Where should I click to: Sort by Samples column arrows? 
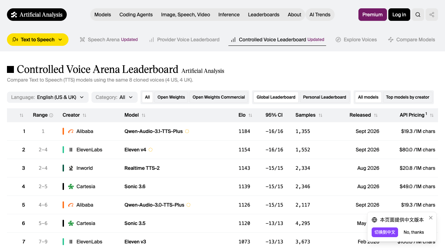point(321,115)
